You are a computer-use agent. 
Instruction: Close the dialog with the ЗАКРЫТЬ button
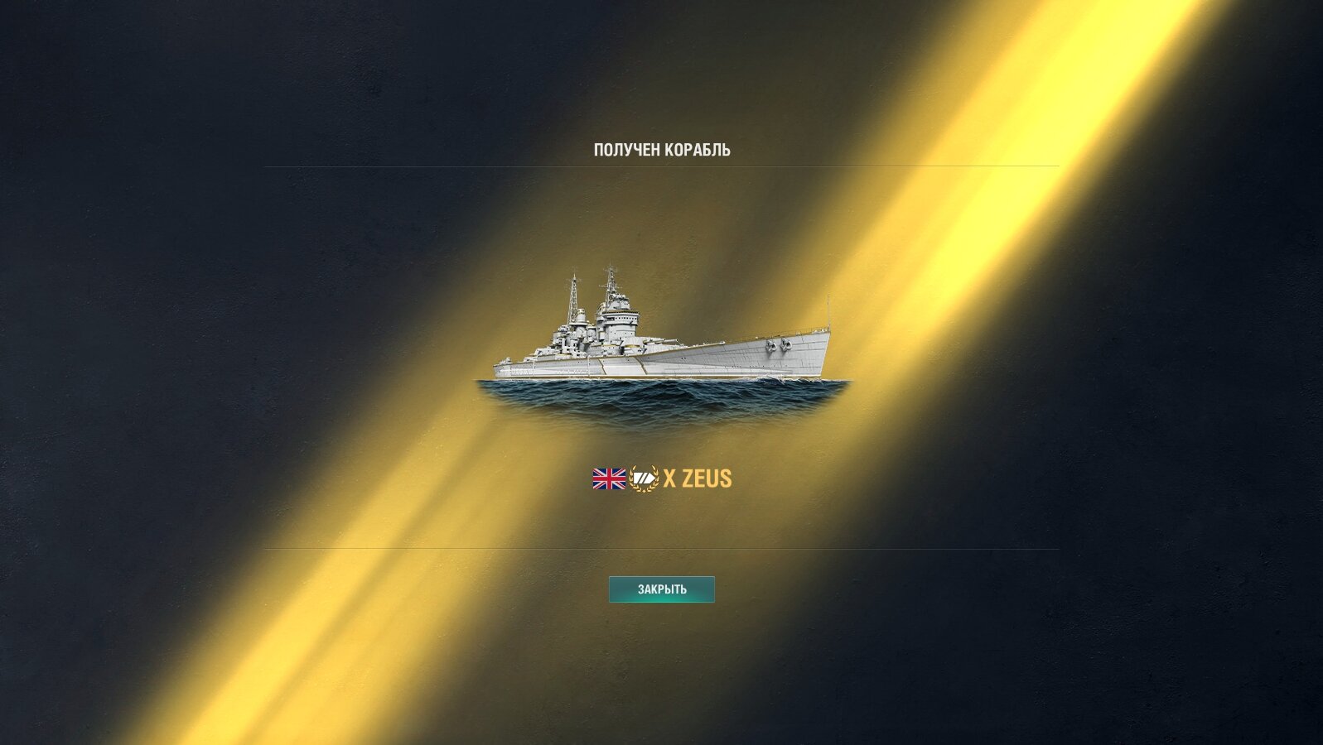click(x=662, y=589)
